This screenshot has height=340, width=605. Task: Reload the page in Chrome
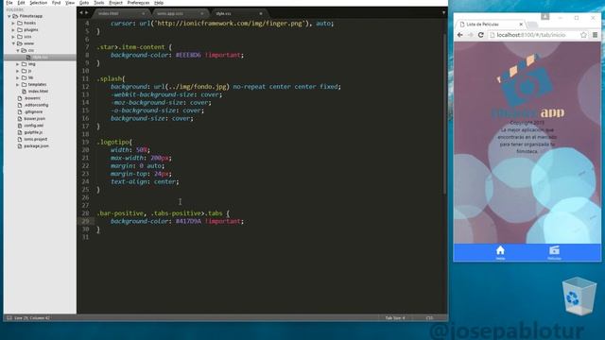pos(481,35)
